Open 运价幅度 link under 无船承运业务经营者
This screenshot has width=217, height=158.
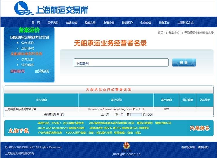point(27,65)
